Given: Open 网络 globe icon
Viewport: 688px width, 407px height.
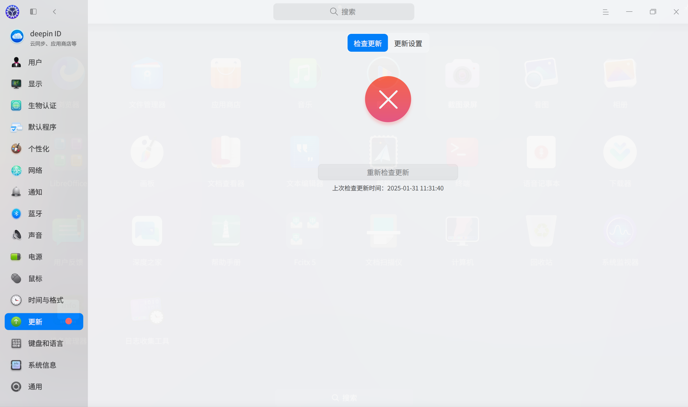Looking at the screenshot, I should [x=16, y=170].
